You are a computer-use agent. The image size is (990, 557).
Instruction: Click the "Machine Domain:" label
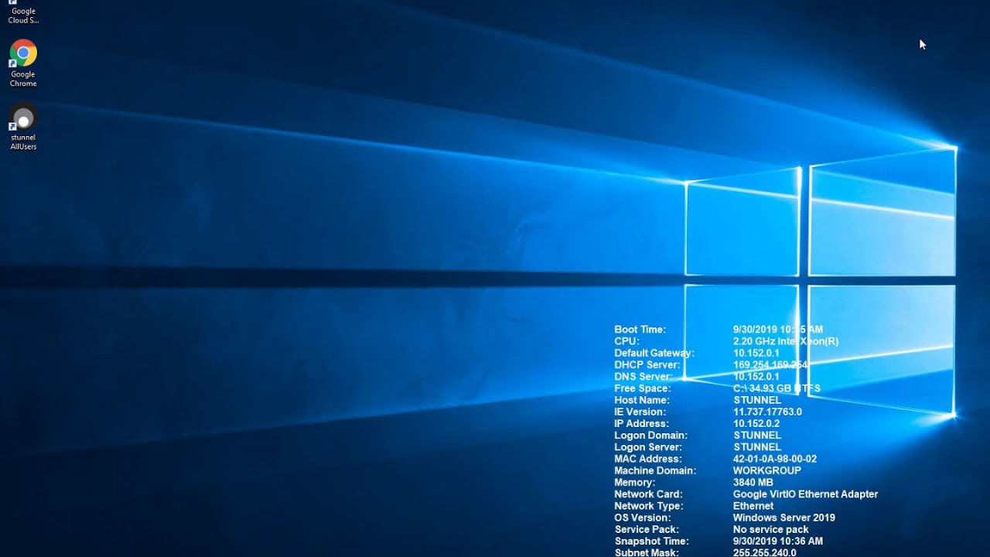[655, 470]
